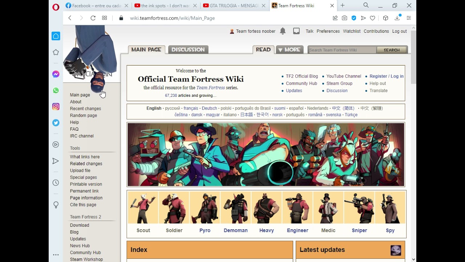Open Preferences link
The image size is (465, 262).
(328, 31)
